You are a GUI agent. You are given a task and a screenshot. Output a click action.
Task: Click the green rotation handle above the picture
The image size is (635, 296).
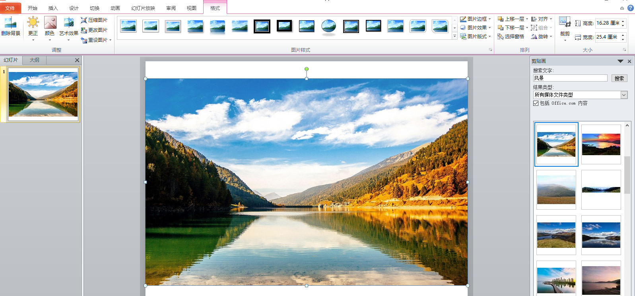(x=307, y=69)
